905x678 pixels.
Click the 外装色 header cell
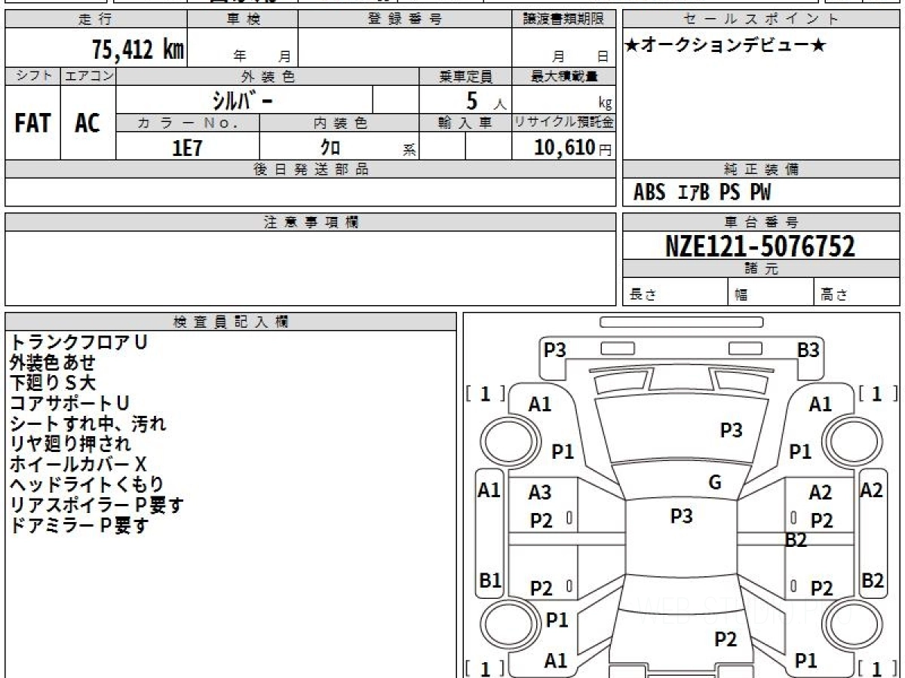coord(268,76)
